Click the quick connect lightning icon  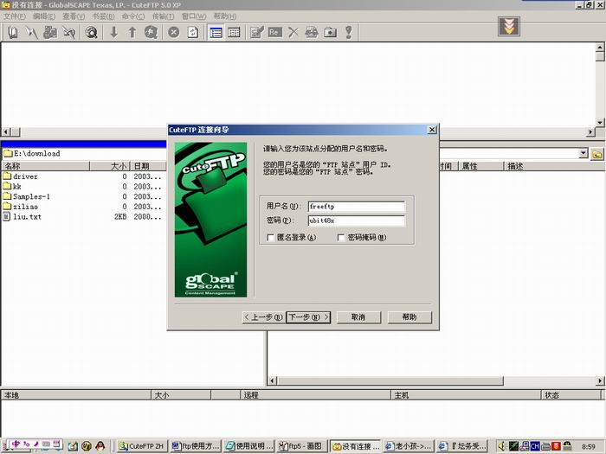point(32,33)
